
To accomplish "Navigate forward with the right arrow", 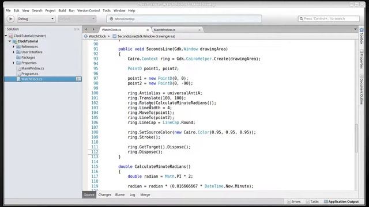I will coord(93,29).
